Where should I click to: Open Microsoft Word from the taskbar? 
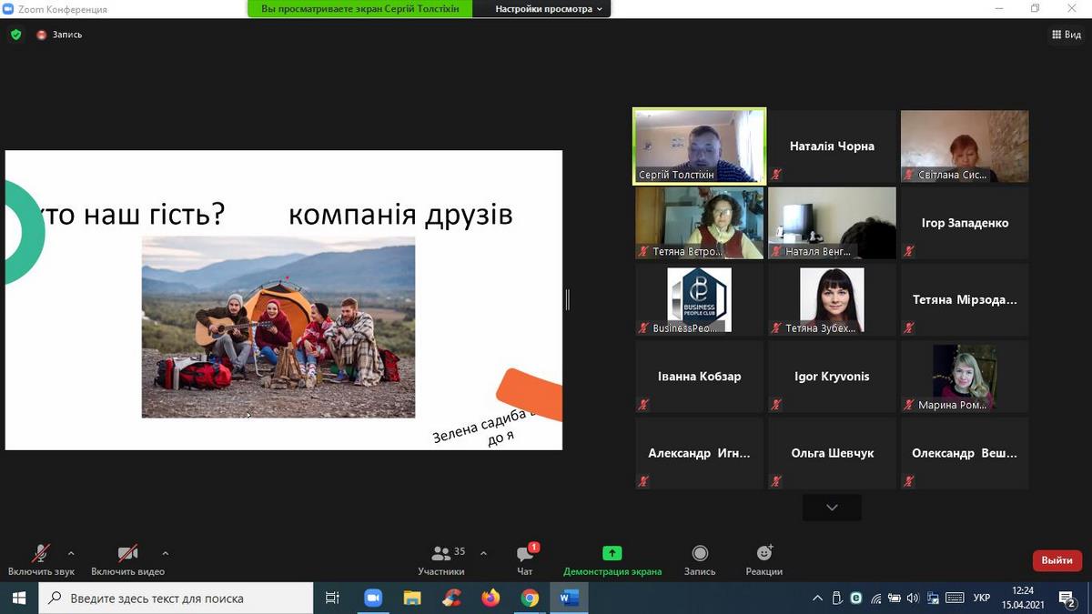tap(570, 598)
